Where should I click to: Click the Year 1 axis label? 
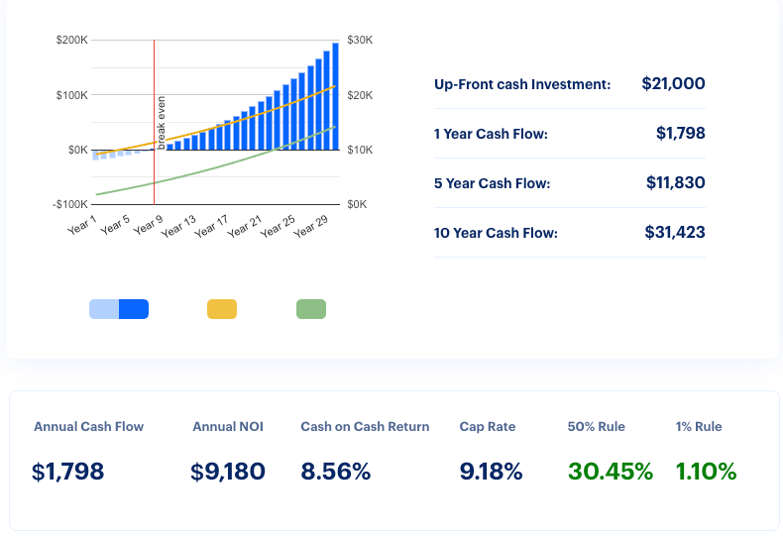pyautogui.click(x=82, y=223)
